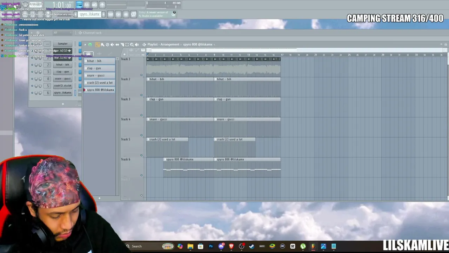Toggle Track 4 mute dot in Playlist
This screenshot has width=449, height=253.
(x=141, y=135)
